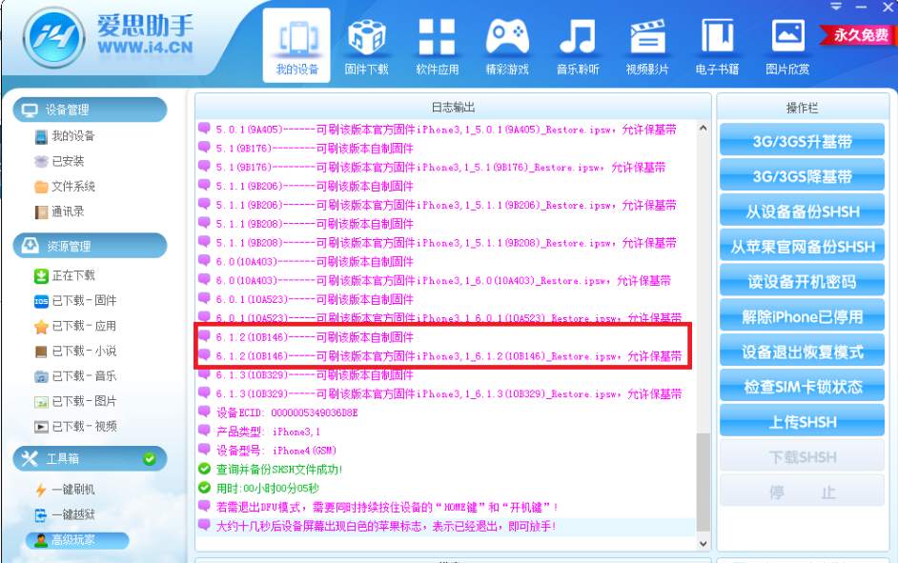Click the disabled 下载SHSH button
The width and height of the screenshot is (898, 563).
point(802,456)
